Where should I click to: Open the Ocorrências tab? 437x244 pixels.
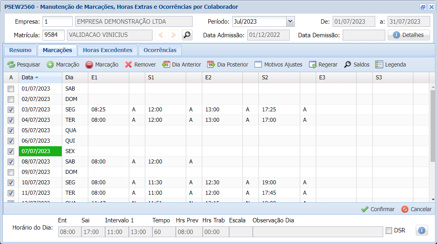(160, 50)
